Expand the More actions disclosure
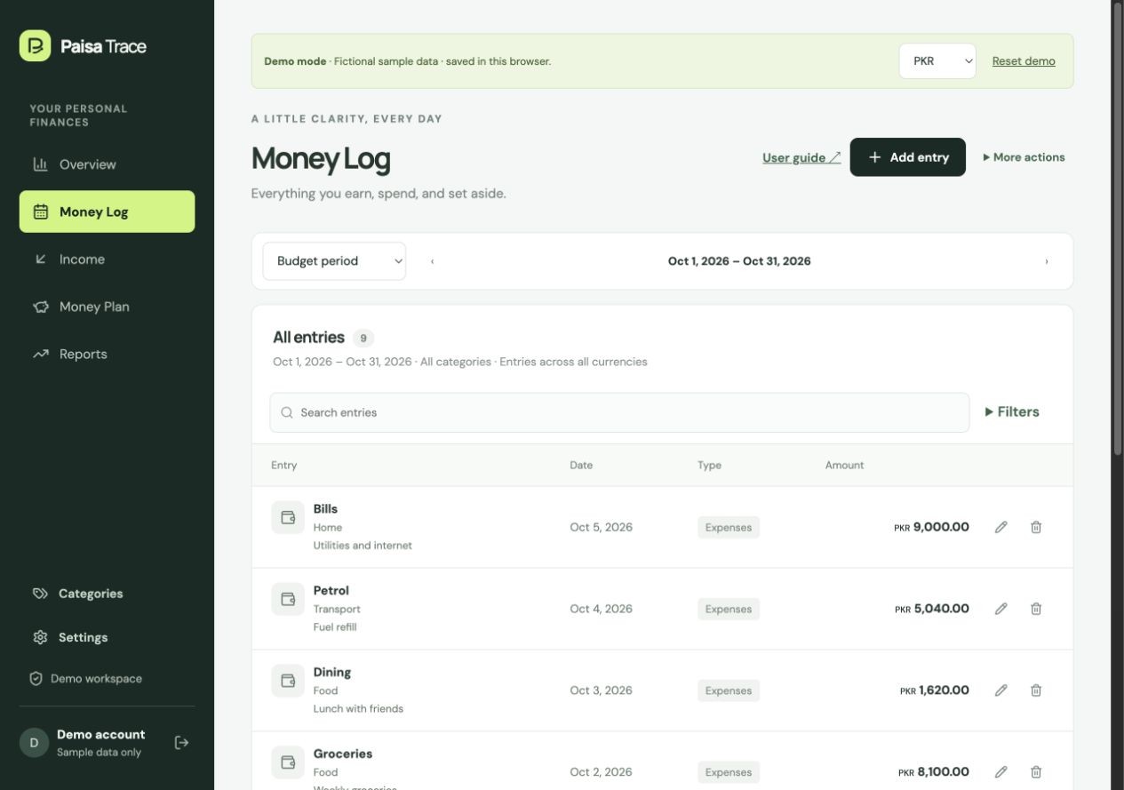This screenshot has width=1124, height=790. pos(1024,157)
